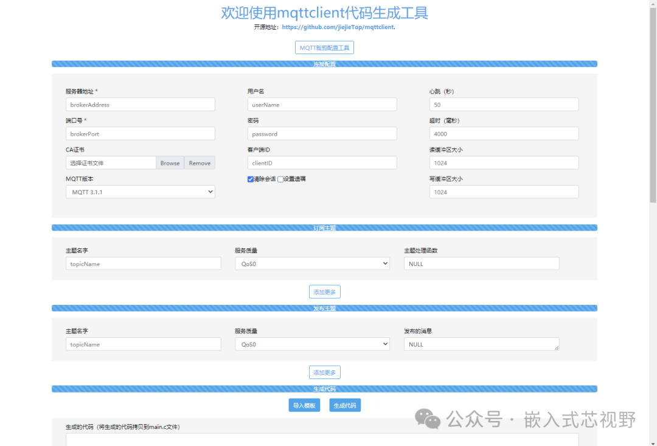This screenshot has height=446, width=657.
Task: Click the 生成代码 button
Action: click(345, 405)
